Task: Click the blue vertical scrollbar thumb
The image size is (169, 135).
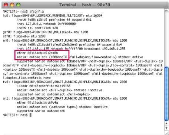Action: click(166, 94)
